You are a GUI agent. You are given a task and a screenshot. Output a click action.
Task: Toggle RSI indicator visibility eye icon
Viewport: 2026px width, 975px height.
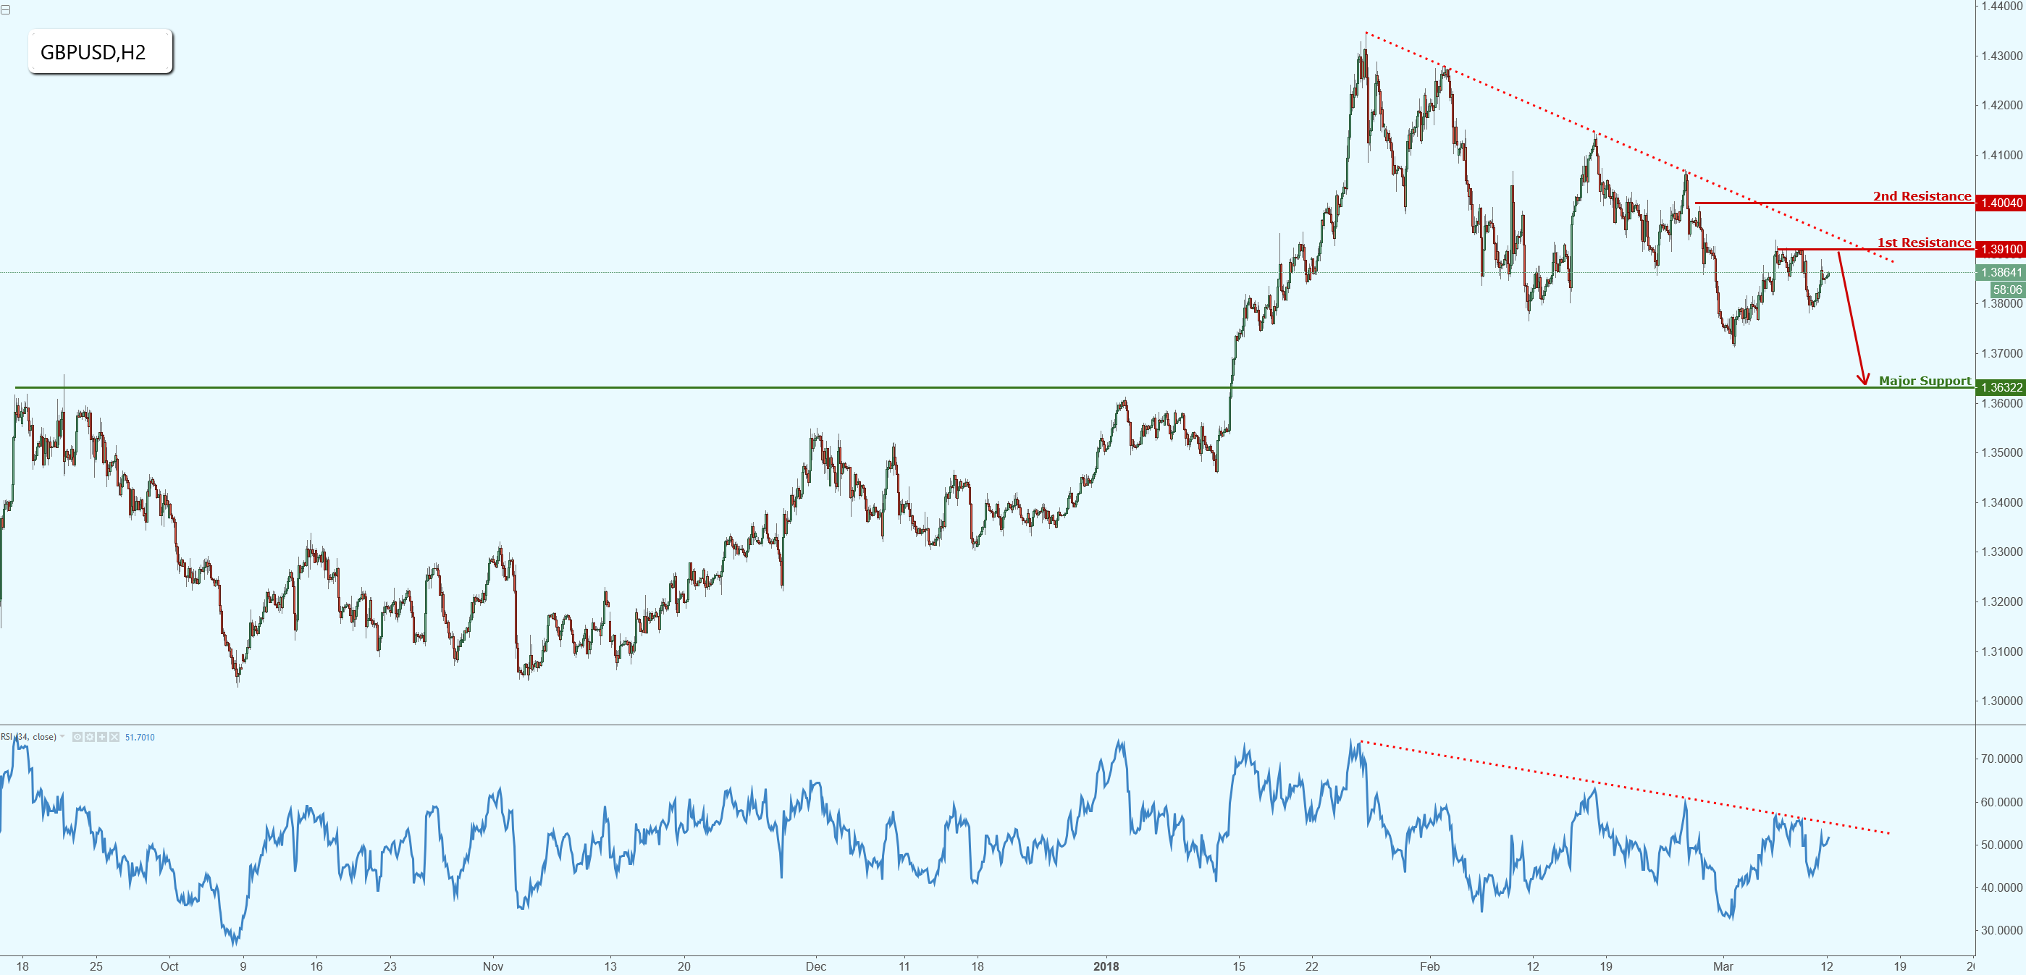77,737
